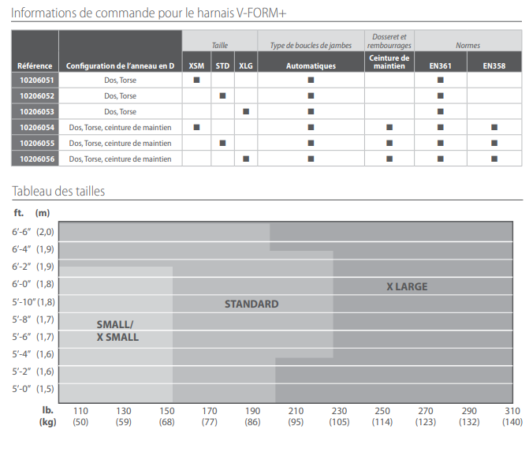Click reference number 10206053
This screenshot has width=529, height=452.
pyautogui.click(x=37, y=112)
